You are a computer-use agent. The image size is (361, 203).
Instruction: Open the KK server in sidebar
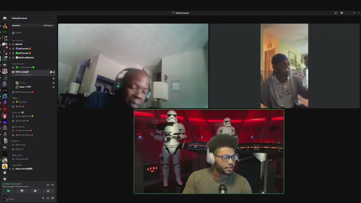click(5, 65)
